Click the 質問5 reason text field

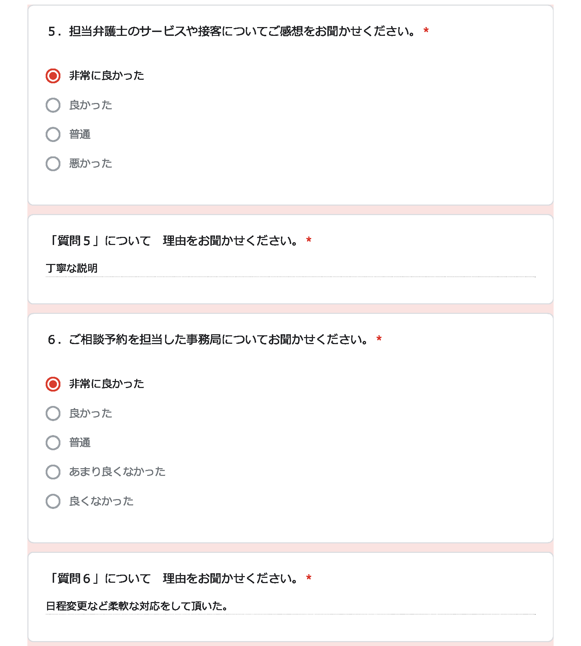pyautogui.click(x=290, y=269)
